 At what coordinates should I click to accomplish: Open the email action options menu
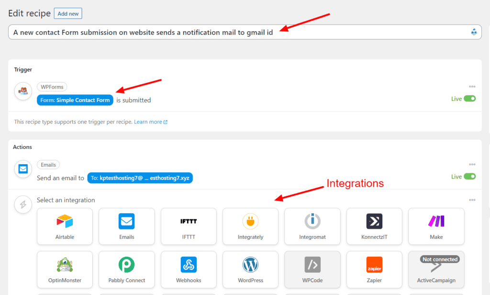click(x=472, y=165)
